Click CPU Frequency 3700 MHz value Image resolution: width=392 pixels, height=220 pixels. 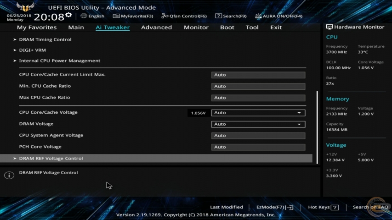(x=336, y=52)
